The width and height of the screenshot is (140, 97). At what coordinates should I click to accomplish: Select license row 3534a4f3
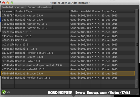(x=68, y=20)
